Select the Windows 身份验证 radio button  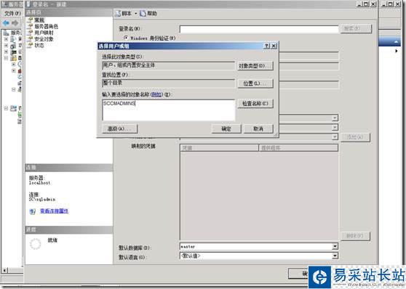pyautogui.click(x=126, y=38)
